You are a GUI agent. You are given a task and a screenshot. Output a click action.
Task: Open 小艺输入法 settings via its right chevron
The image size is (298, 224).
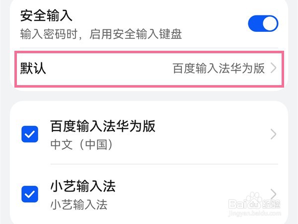tap(274, 193)
